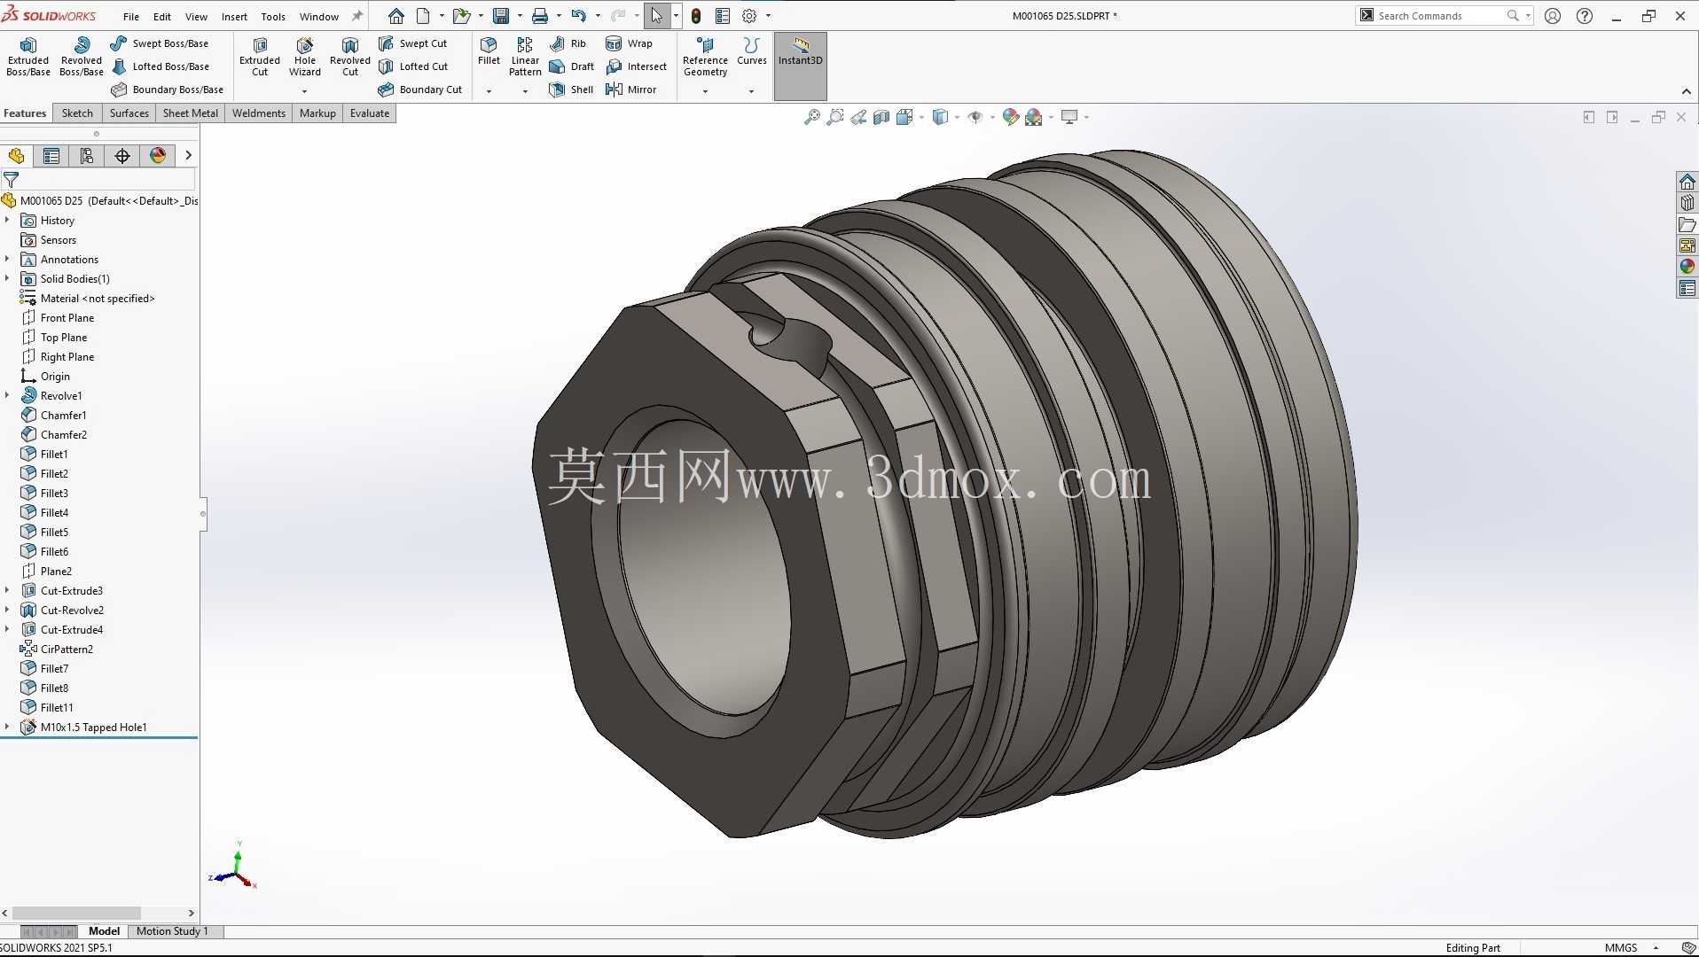
Task: Click the Mirror tool
Action: click(x=631, y=89)
